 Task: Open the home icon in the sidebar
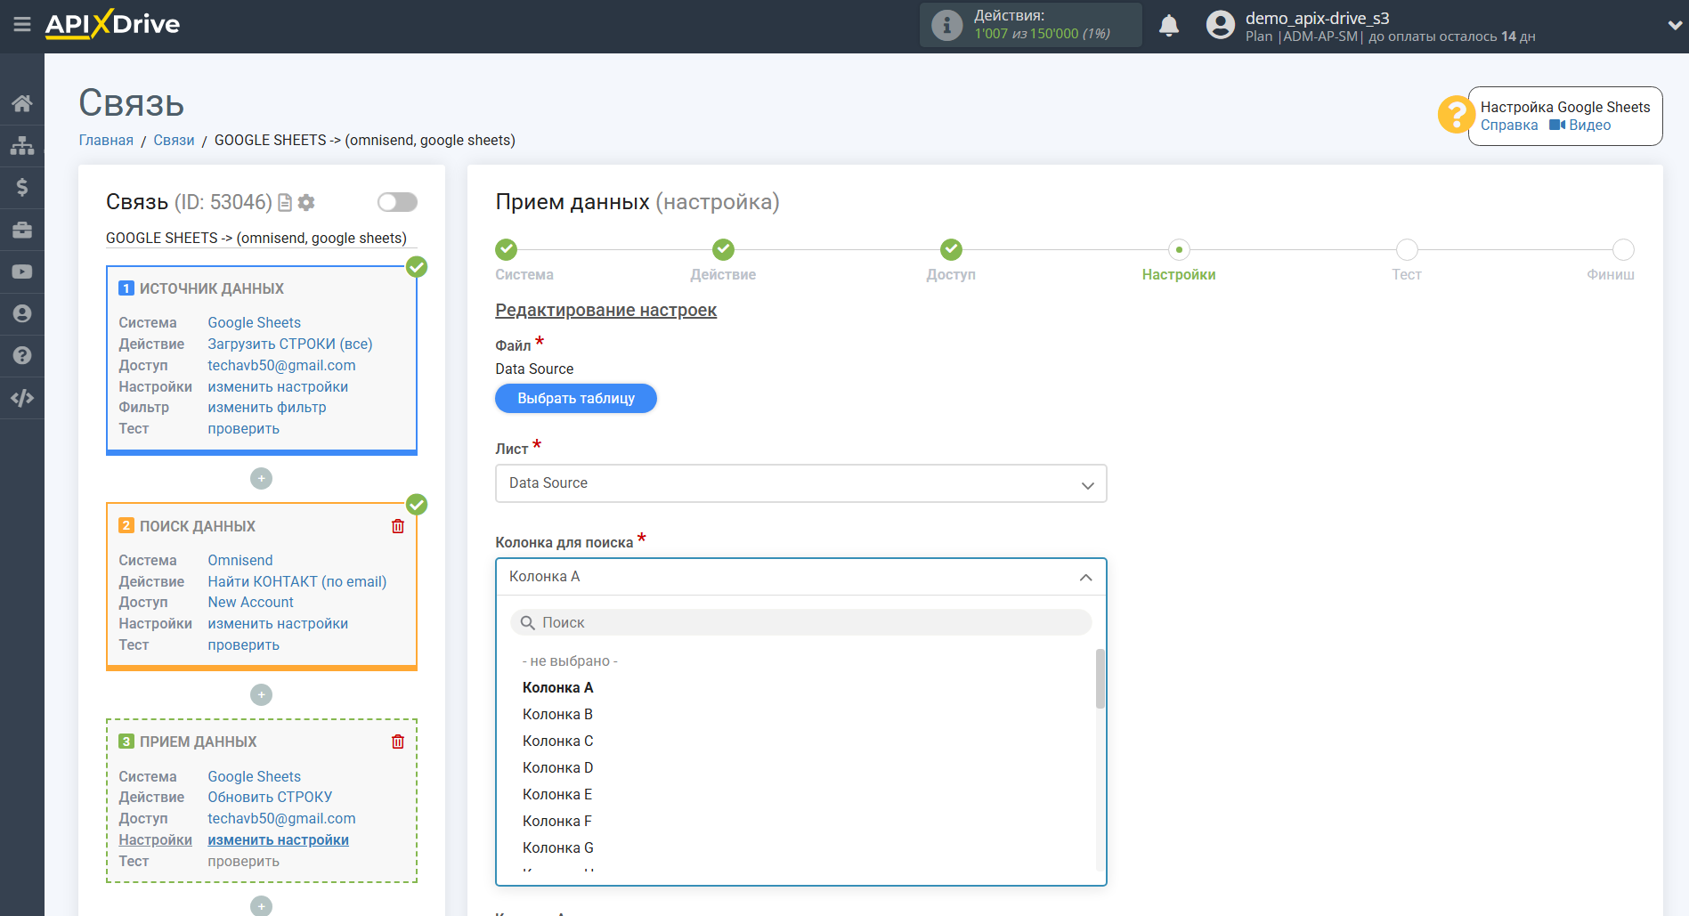pos(21,103)
